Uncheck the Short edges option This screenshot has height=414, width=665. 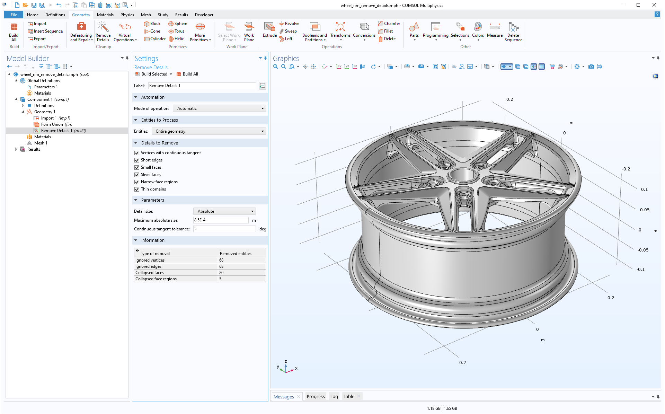pos(137,160)
